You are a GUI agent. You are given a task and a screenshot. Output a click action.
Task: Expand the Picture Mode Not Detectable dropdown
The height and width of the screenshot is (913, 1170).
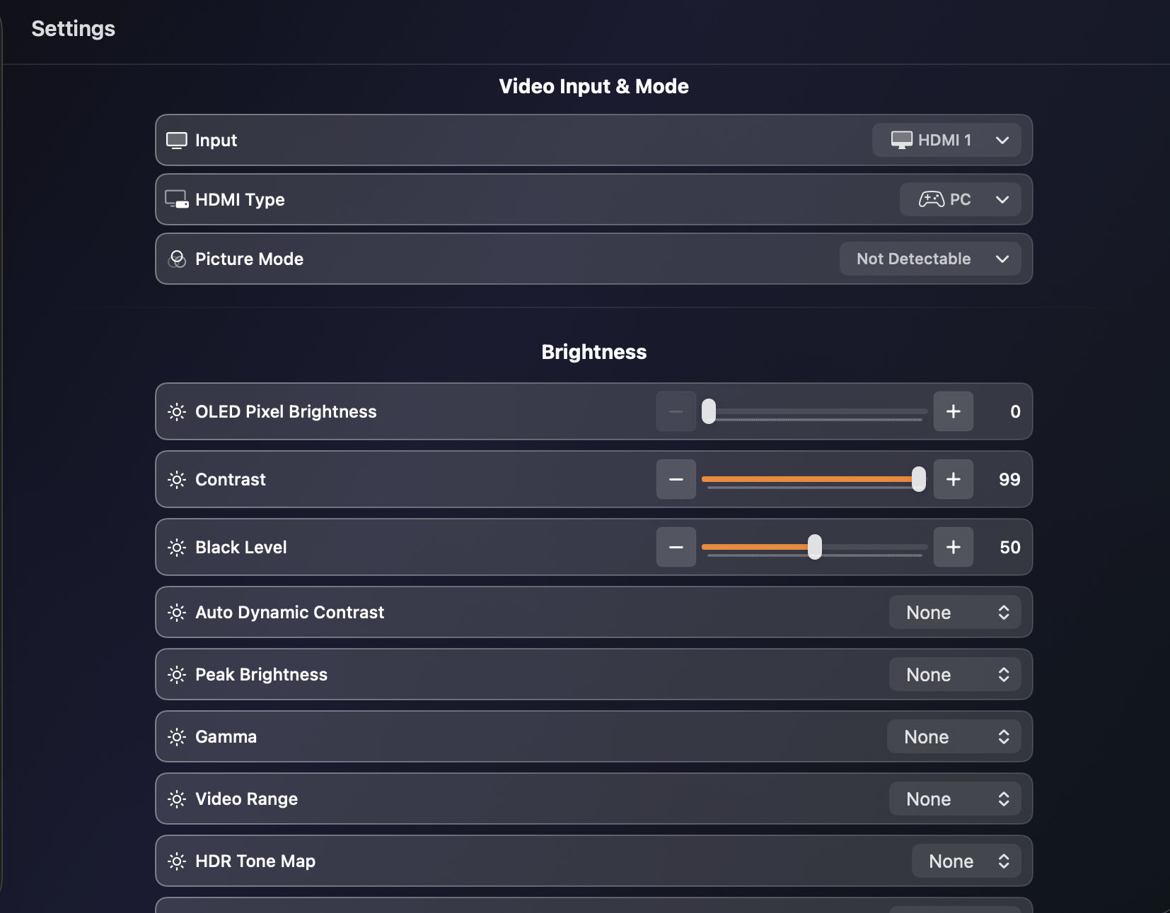(929, 259)
